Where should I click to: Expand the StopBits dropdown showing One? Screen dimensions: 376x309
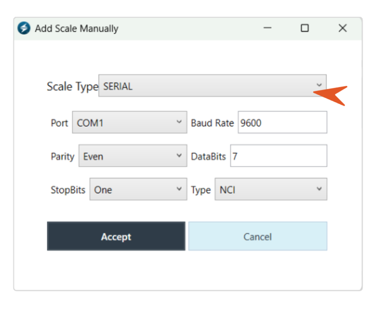[x=139, y=189]
